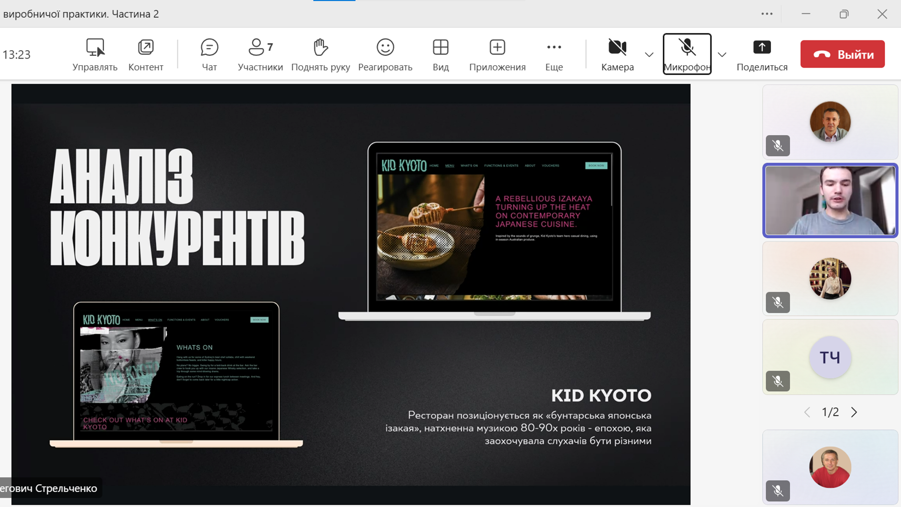This screenshot has width=901, height=507.
Task: Open the Chat panel icon
Action: (209, 47)
